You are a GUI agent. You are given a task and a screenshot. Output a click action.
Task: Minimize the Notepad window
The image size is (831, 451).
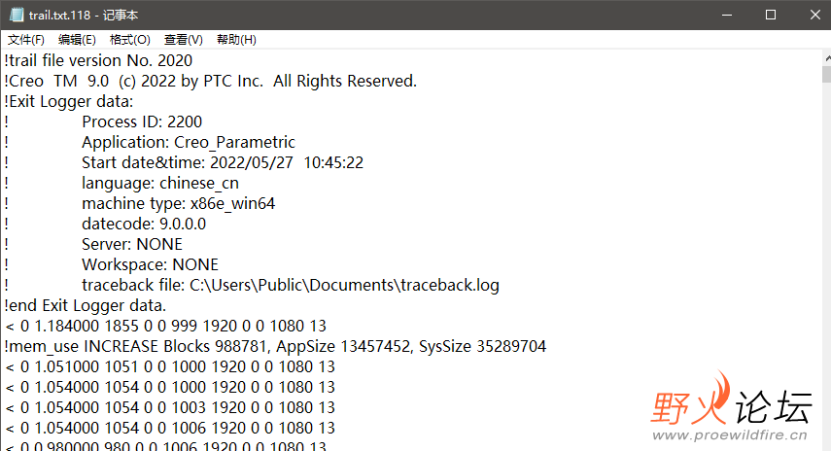point(726,15)
